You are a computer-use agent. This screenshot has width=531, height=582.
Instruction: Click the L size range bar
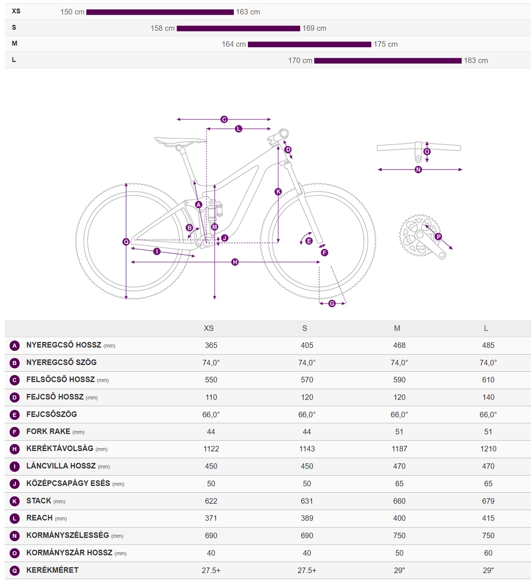pyautogui.click(x=388, y=61)
